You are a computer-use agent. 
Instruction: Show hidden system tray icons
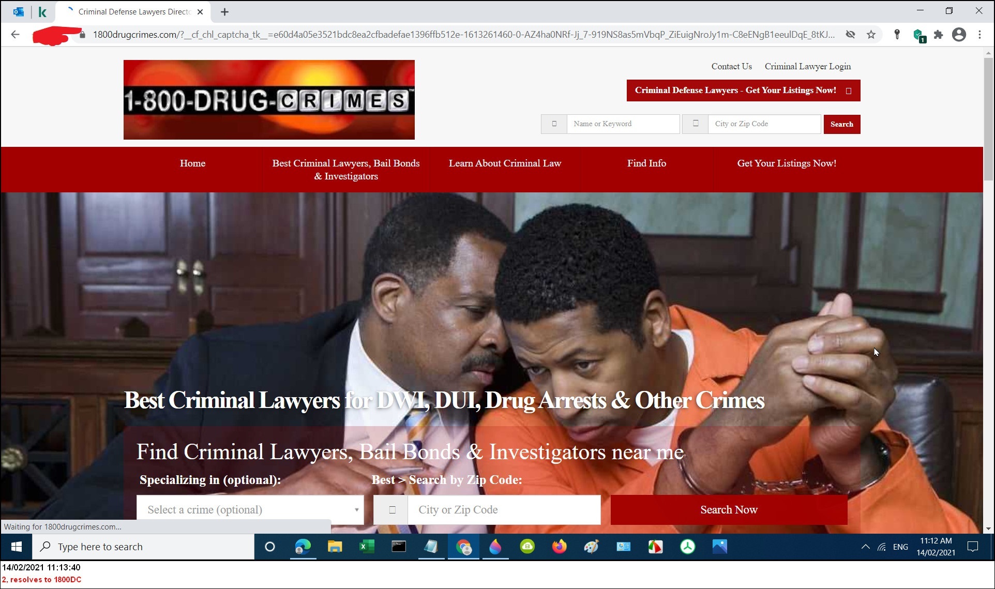(x=865, y=547)
